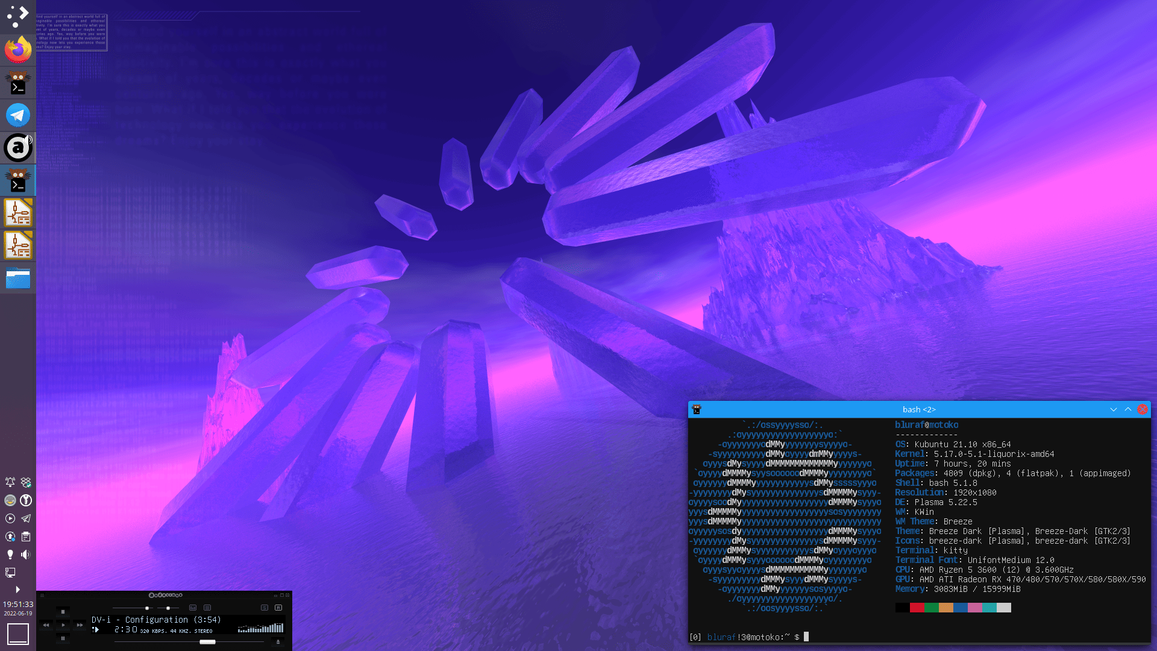Open Firefox from the side panel
Image resolution: width=1157 pixels, height=651 pixels.
click(x=17, y=49)
